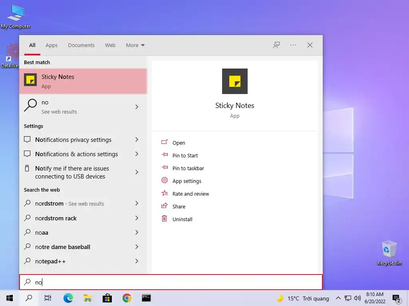409x306 pixels.
Task: Click the USB icon beside Notify me setting
Action: click(x=27, y=169)
